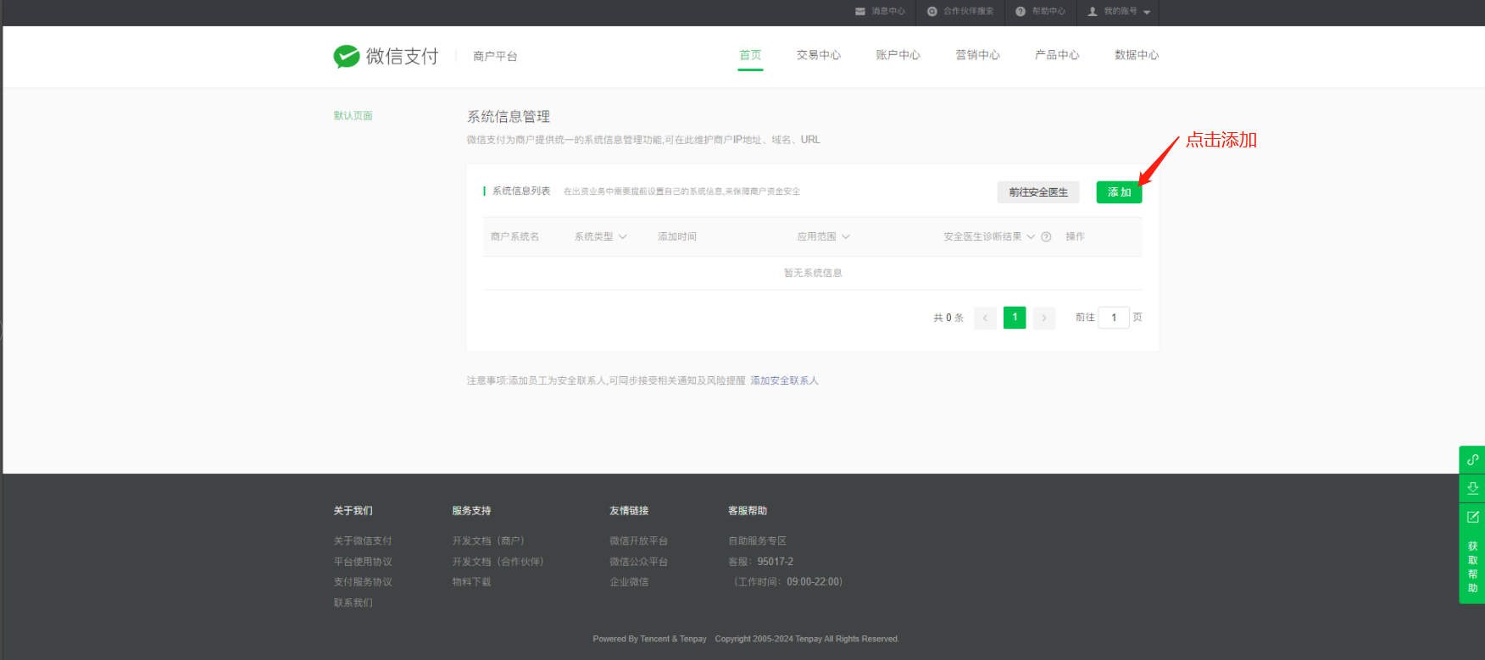
Task: Follow the 添加安全联系人 link
Action: [x=784, y=381]
